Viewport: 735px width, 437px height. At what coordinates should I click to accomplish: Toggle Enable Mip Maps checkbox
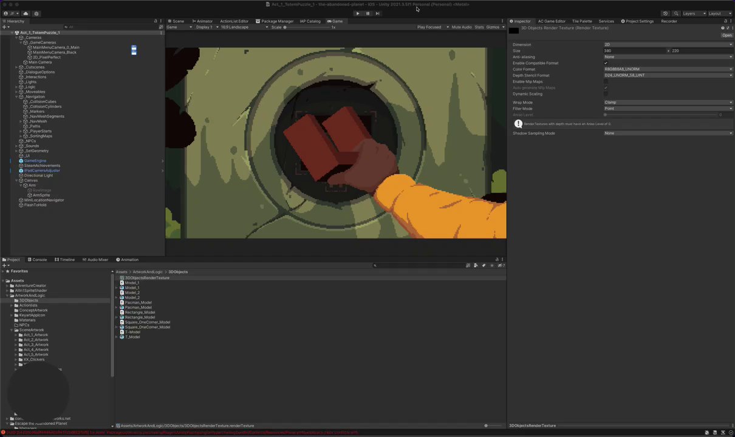coord(606,81)
